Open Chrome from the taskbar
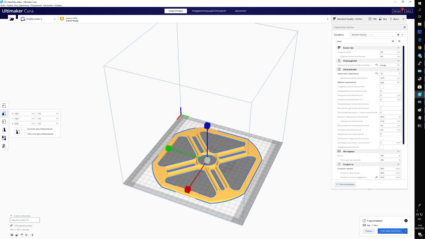The width and height of the screenshot is (425, 239). tap(420, 47)
